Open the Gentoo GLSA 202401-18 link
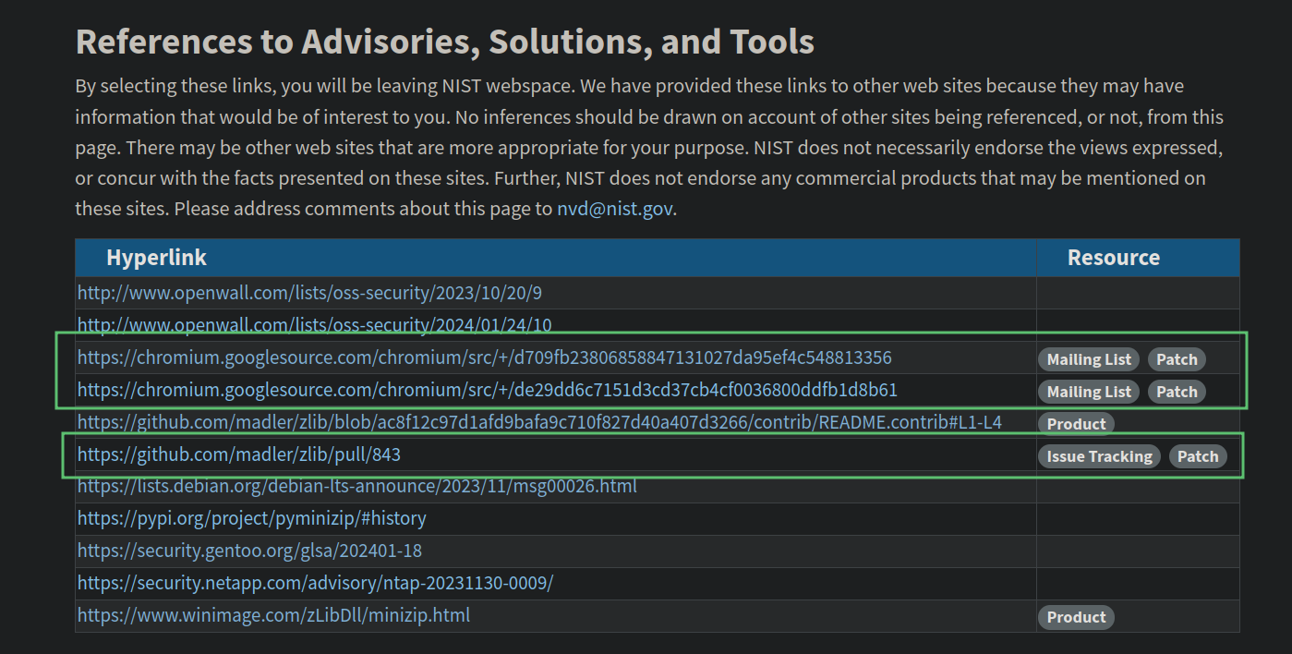 tap(249, 551)
